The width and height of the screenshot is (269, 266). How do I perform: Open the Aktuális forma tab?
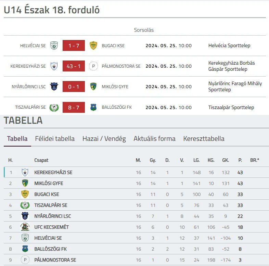pos(154,138)
